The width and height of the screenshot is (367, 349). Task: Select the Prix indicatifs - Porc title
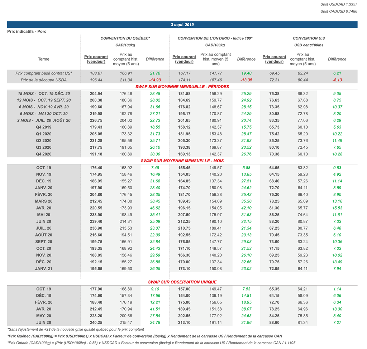[x=27, y=32]
